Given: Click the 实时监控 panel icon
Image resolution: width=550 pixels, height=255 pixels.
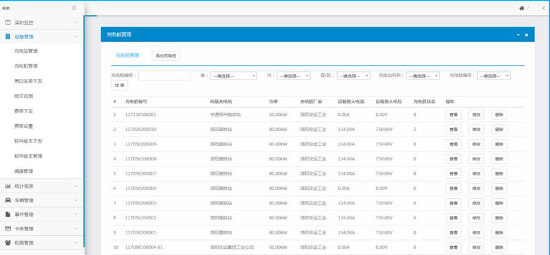Looking at the screenshot, I should 8,23.
